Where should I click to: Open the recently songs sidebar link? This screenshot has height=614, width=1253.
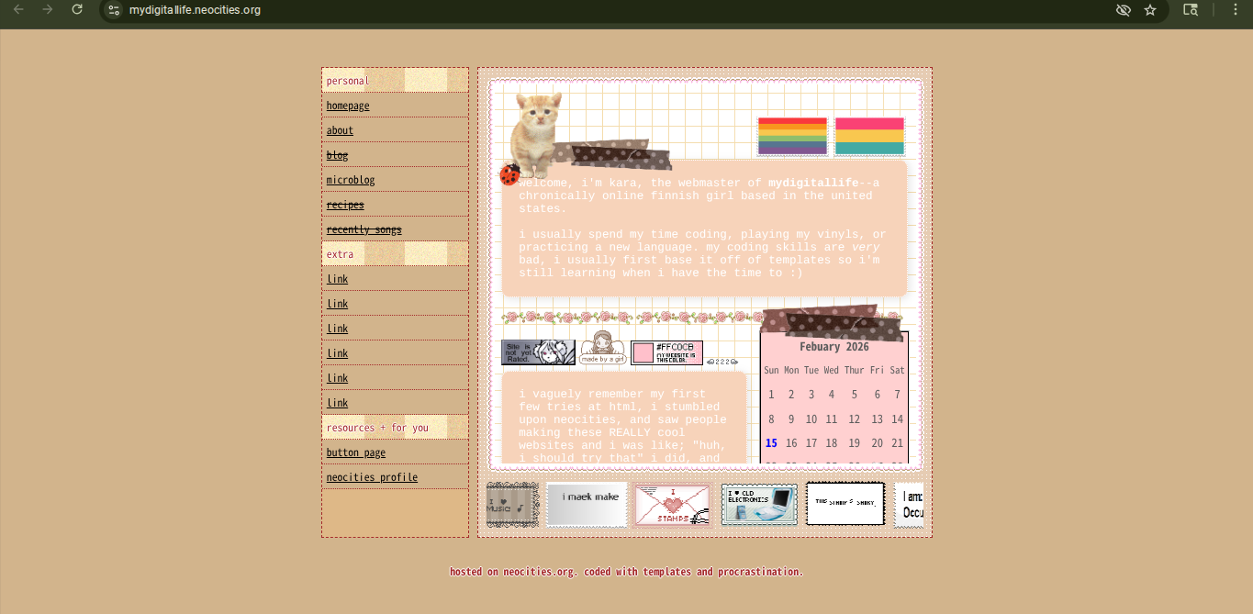tap(364, 229)
